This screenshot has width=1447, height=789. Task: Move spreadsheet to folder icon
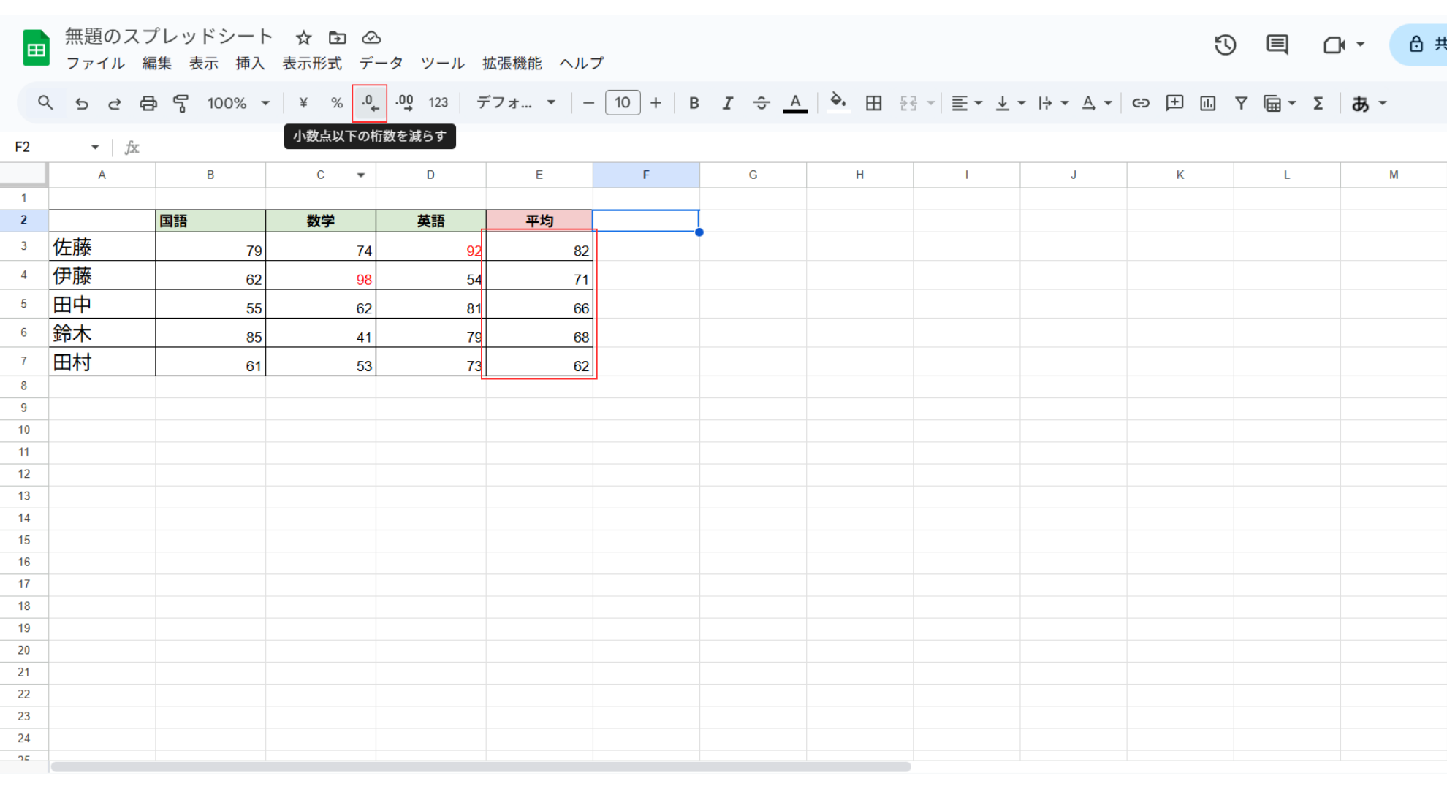click(x=337, y=37)
